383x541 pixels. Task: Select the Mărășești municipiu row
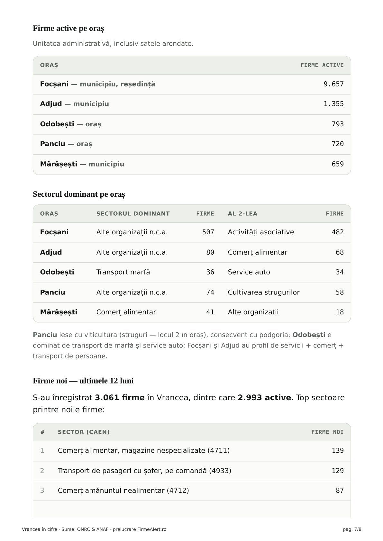[x=192, y=164]
